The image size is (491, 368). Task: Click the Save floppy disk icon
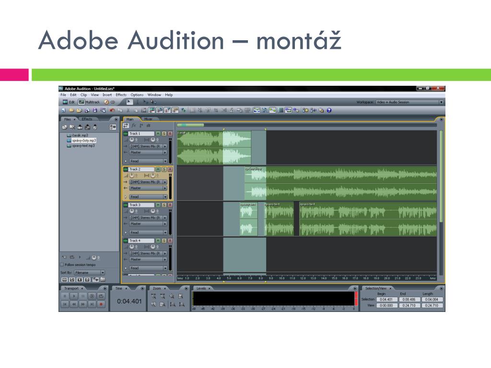tap(95, 110)
